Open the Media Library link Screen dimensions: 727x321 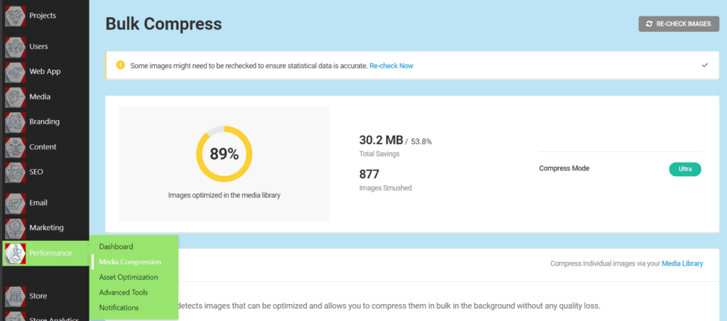682,263
